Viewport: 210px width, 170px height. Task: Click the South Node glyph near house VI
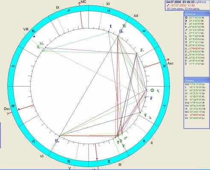click(57, 141)
